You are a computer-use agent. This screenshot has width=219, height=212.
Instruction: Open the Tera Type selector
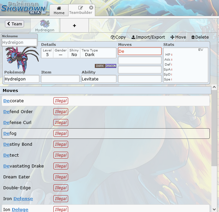click(x=97, y=53)
